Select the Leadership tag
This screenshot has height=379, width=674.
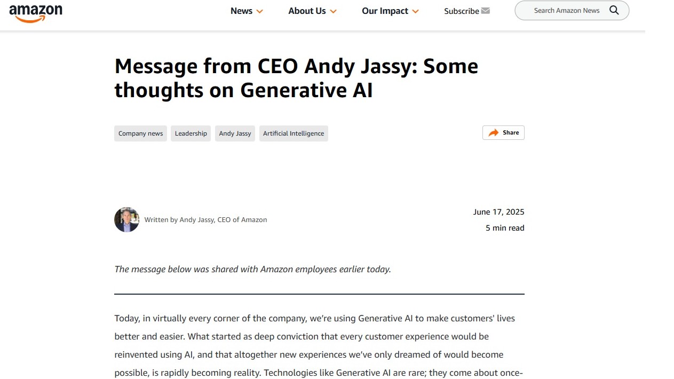click(x=191, y=133)
